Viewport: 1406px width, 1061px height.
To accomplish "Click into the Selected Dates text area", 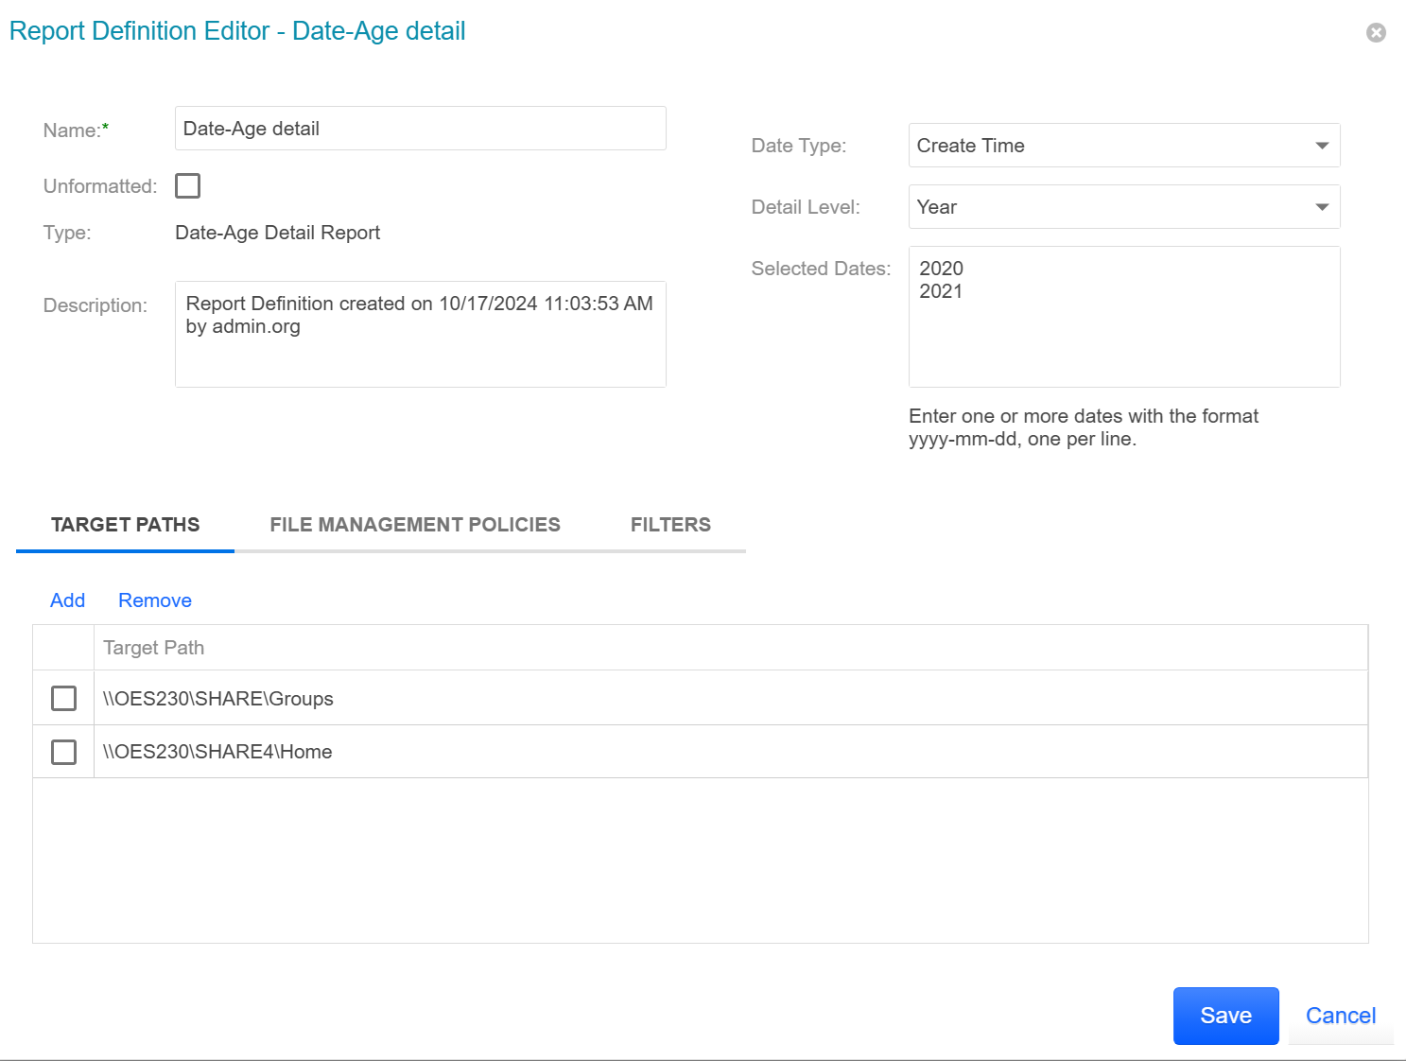I will tap(1124, 317).
